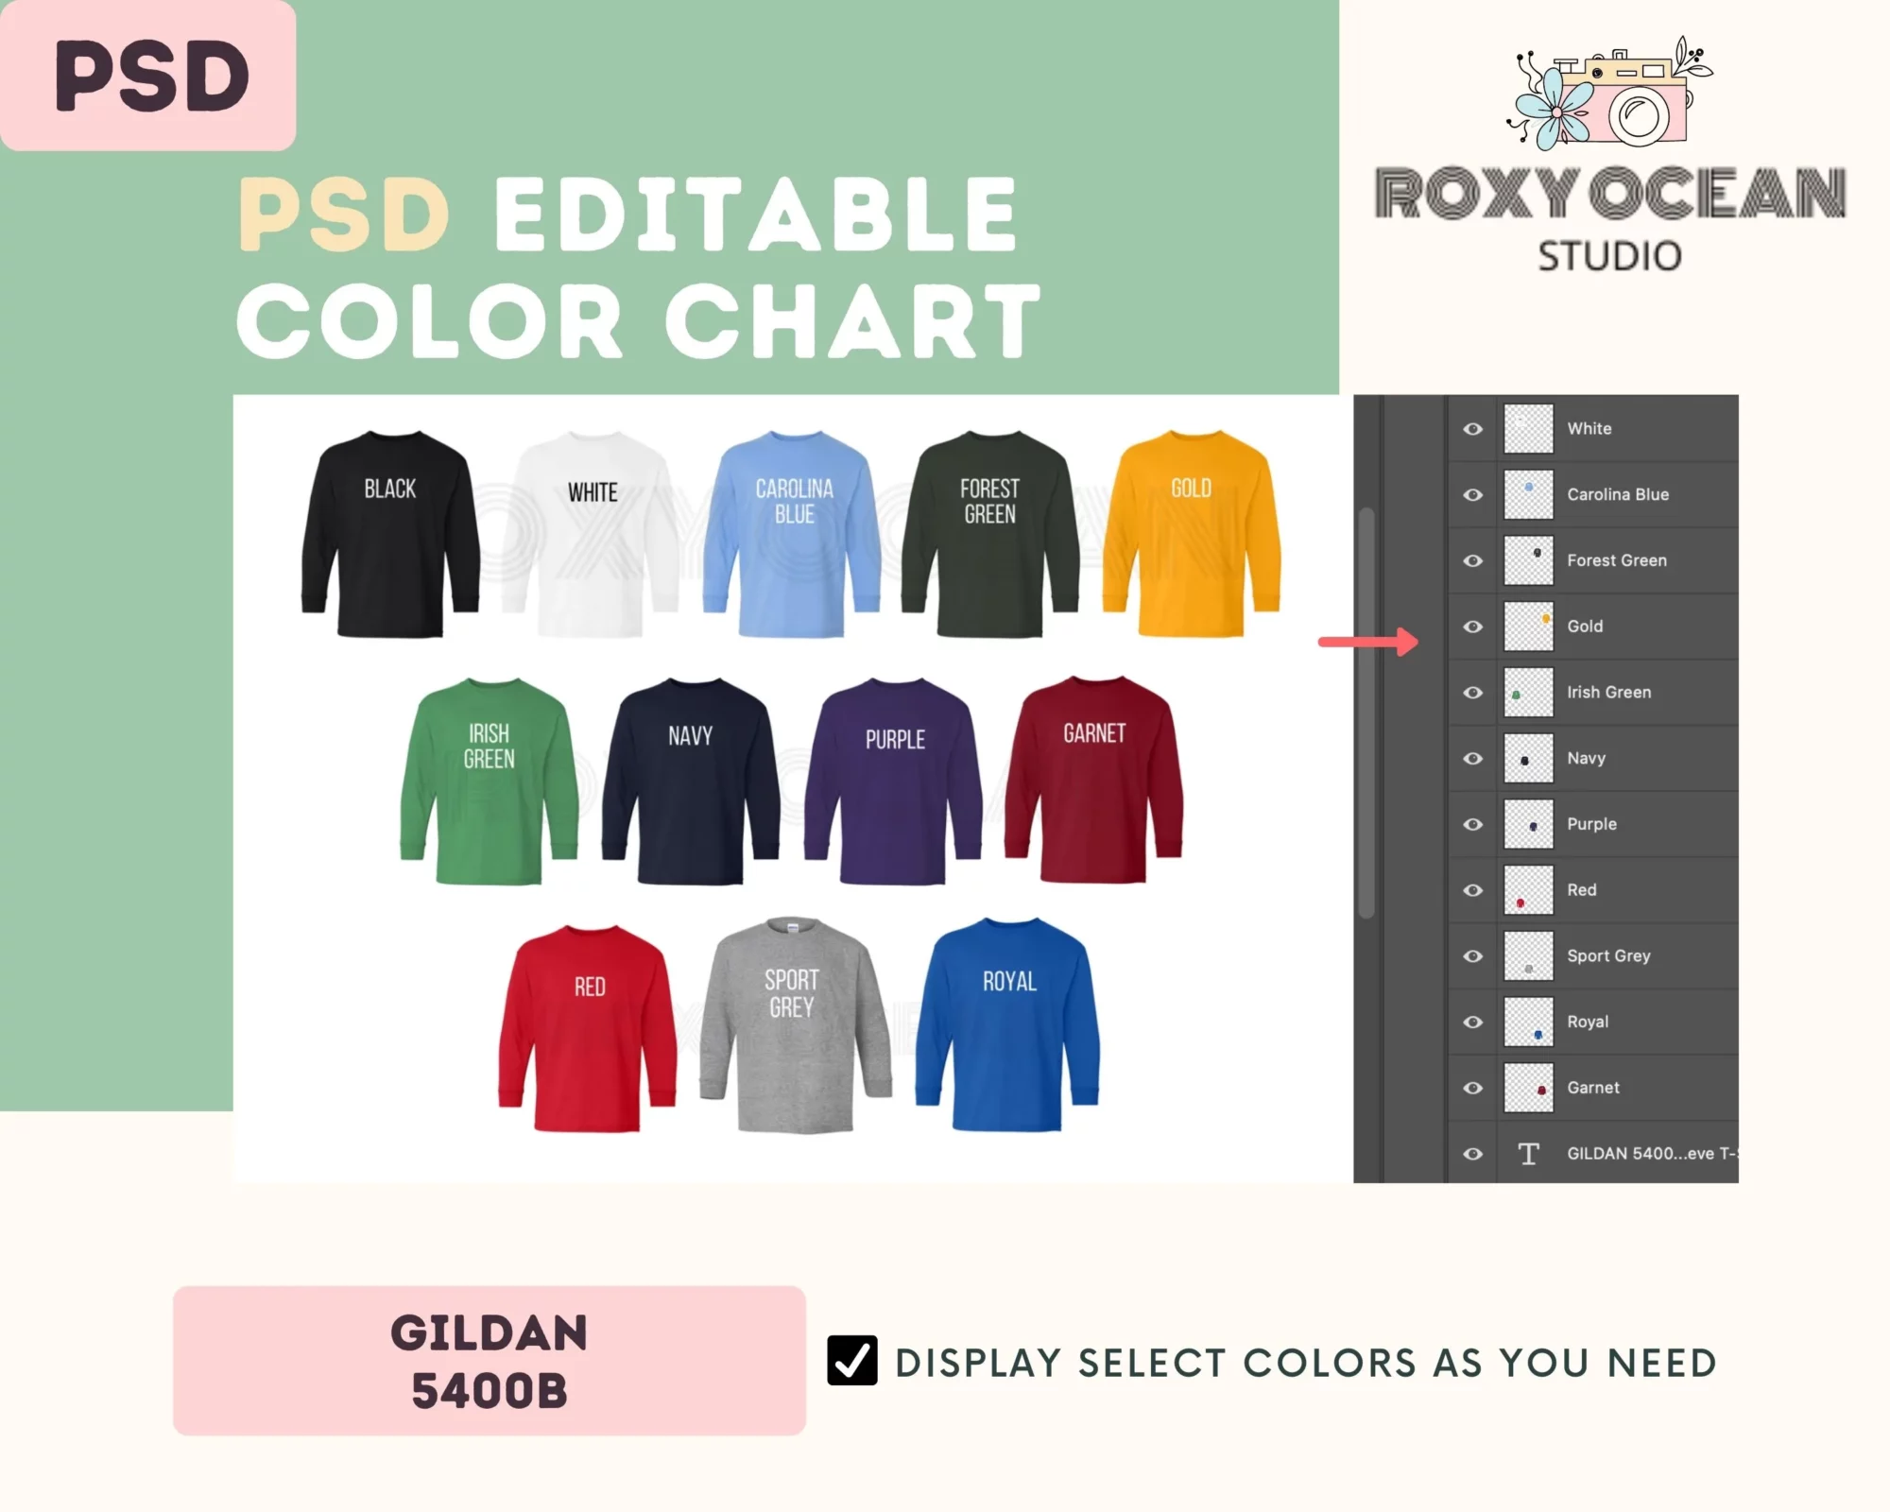Click the eye icon for Carolina Blue
The width and height of the screenshot is (1890, 1512).
coord(1475,493)
